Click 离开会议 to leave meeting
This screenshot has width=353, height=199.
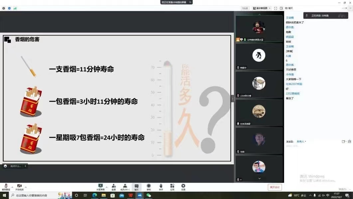pos(274,187)
